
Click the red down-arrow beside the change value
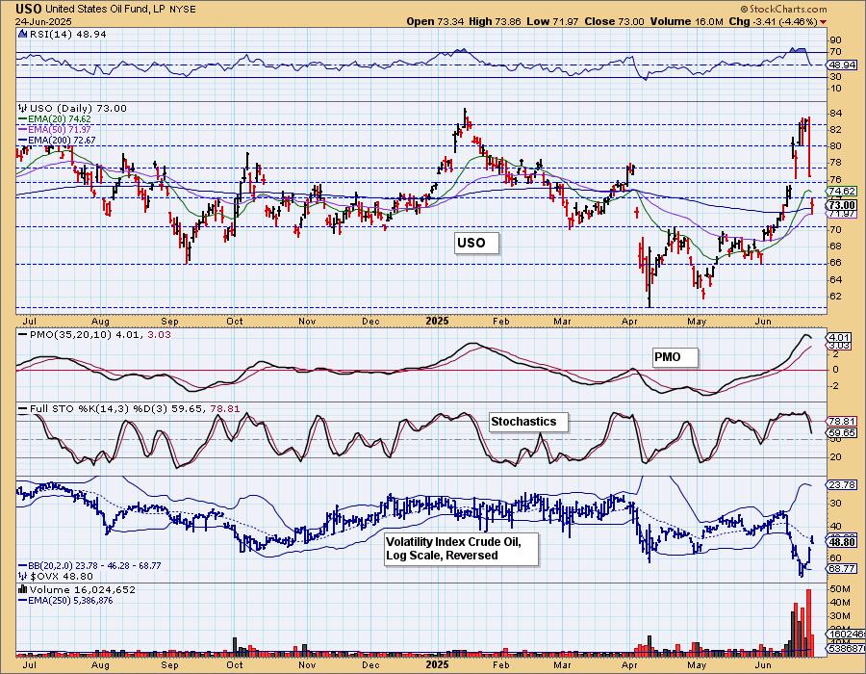[x=824, y=22]
